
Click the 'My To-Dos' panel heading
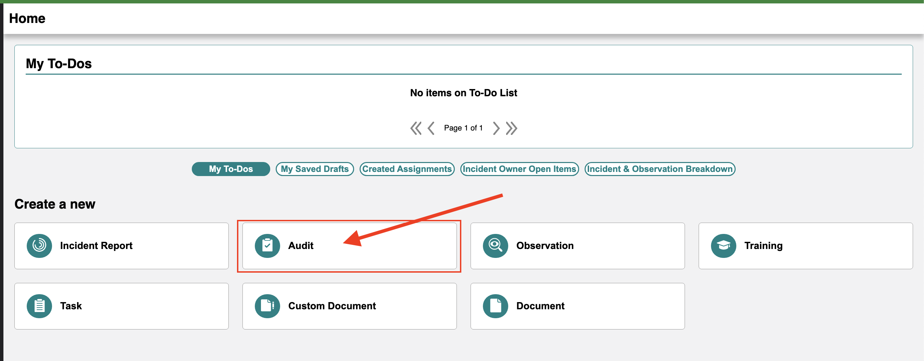[59, 63]
